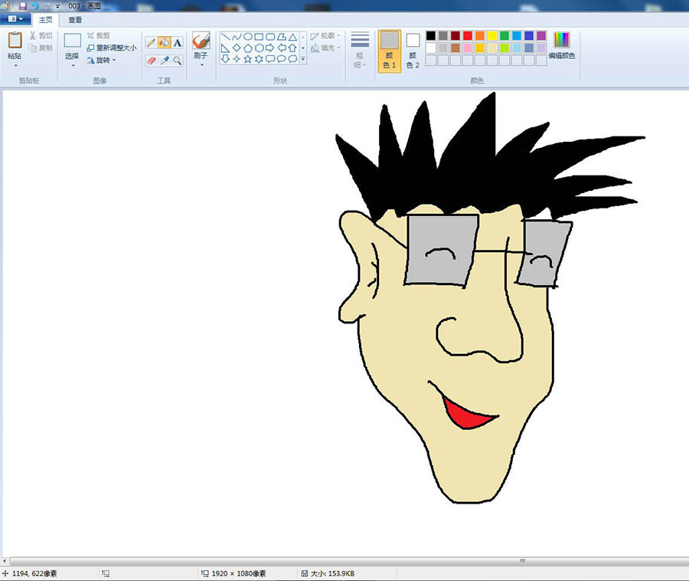
Task: Choose the Diamond shape
Action: coord(237,48)
